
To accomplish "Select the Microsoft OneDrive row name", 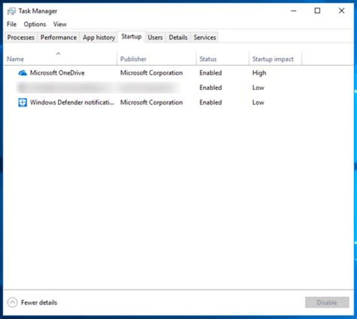I will click(57, 73).
